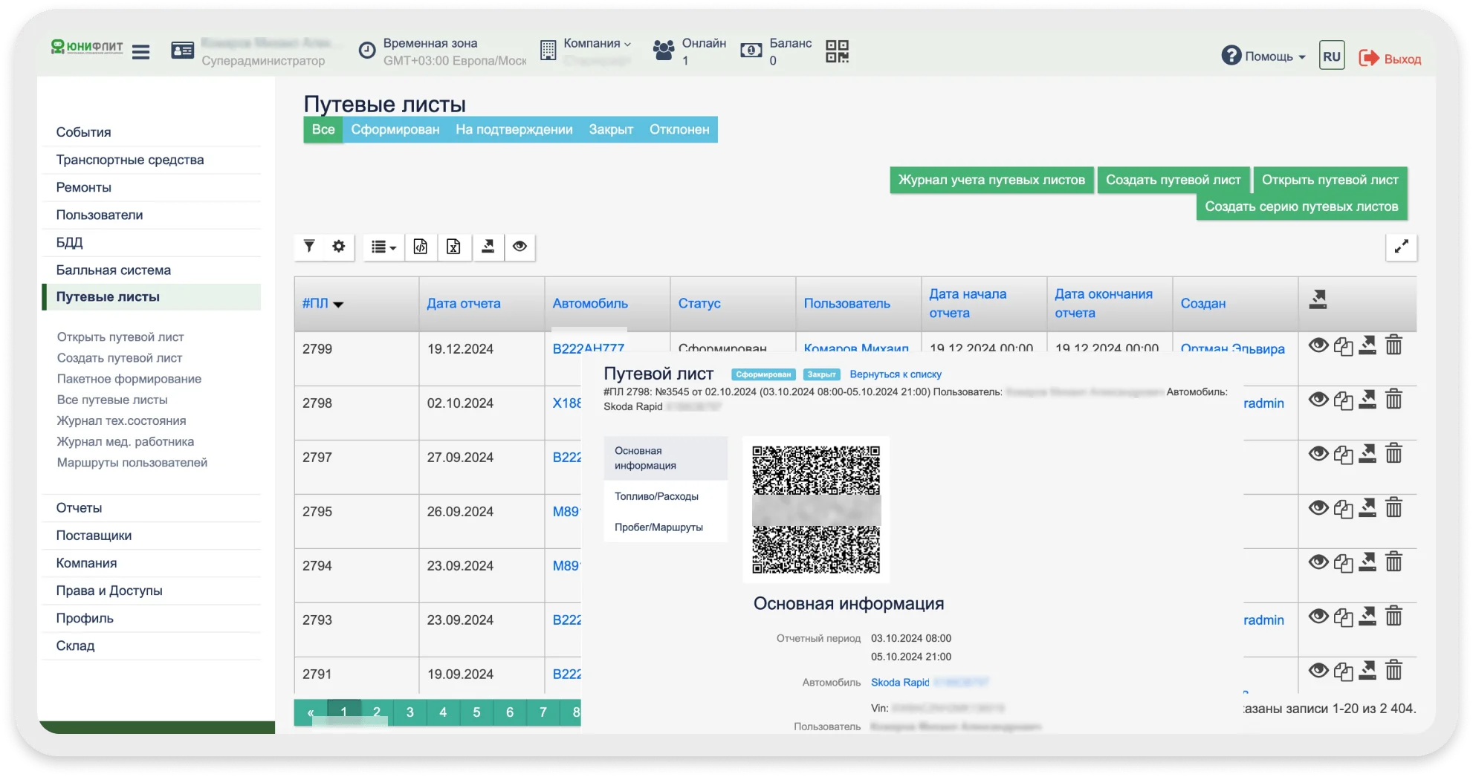This screenshot has height=777, width=1473.
Task: Toggle the toolbar eye visibility button
Action: click(x=519, y=247)
